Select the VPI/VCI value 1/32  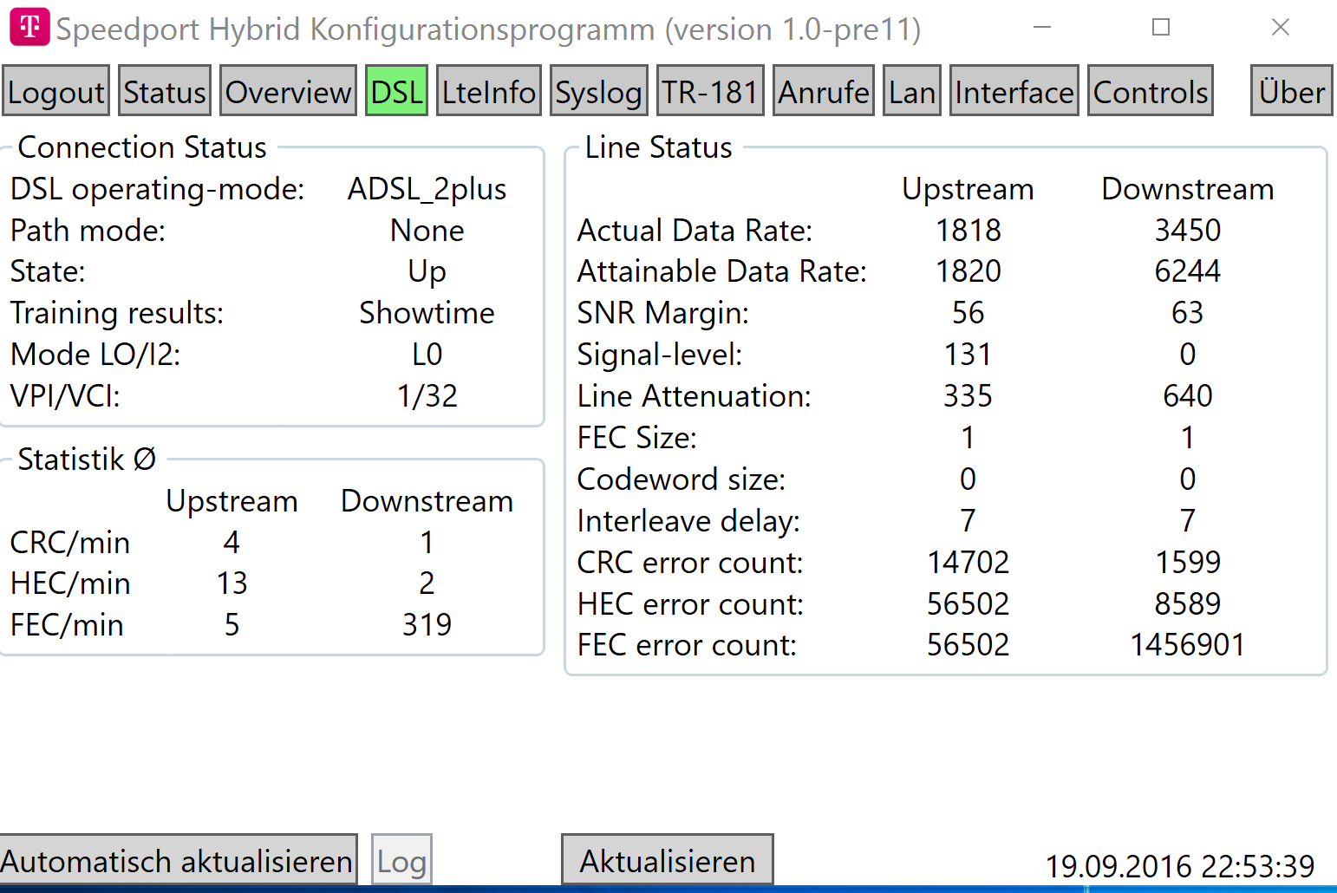click(427, 396)
